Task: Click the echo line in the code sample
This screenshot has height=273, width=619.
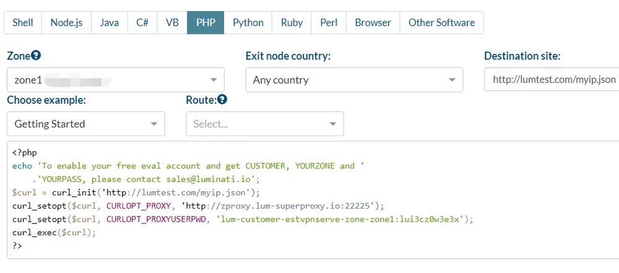Action: coord(188,166)
